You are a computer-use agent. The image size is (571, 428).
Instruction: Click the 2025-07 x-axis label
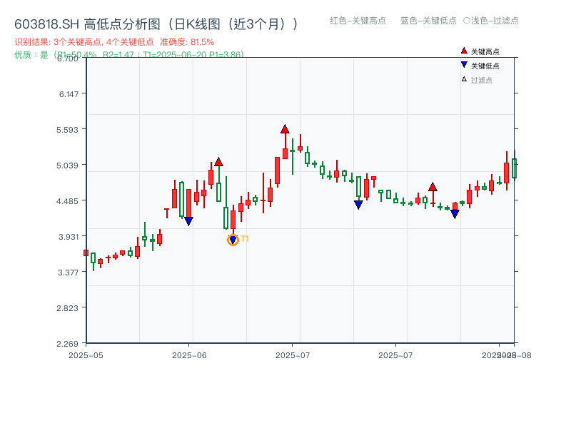pyautogui.click(x=293, y=353)
